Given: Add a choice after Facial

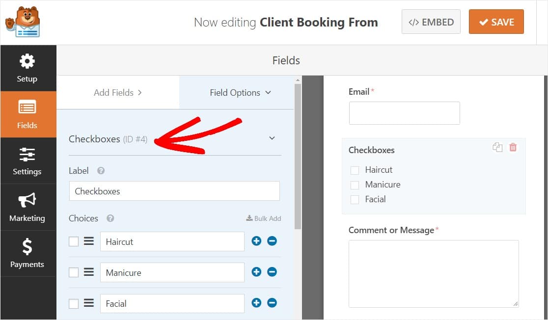Looking at the screenshot, I should (x=256, y=303).
